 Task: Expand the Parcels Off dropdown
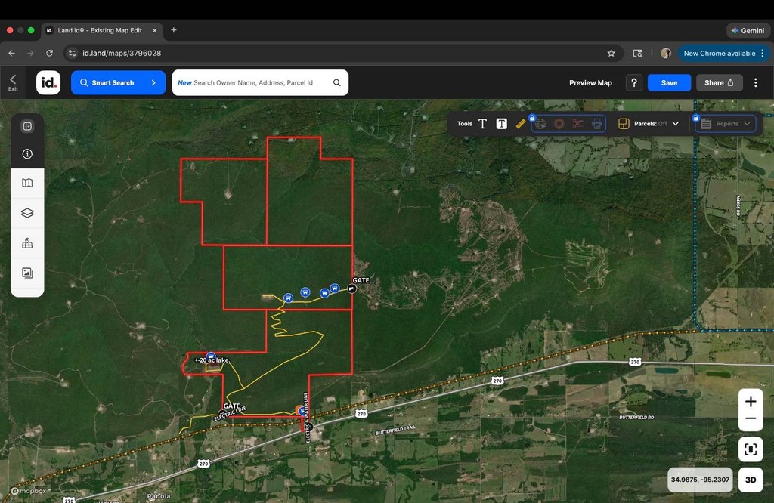pyautogui.click(x=649, y=124)
